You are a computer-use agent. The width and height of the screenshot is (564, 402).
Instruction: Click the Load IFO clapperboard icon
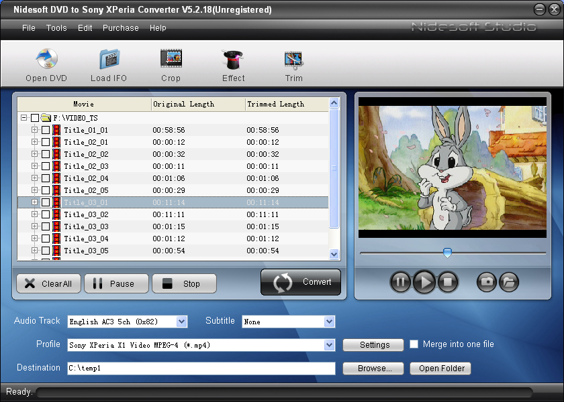pyautogui.click(x=109, y=59)
